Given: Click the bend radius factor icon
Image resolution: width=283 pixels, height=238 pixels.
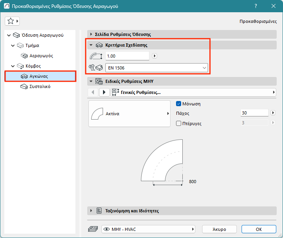Looking at the screenshot, I should click(x=96, y=56).
